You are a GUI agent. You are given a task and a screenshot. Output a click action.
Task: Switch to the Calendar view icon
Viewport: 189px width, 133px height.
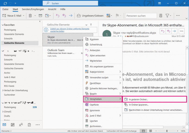(x=12, y=125)
